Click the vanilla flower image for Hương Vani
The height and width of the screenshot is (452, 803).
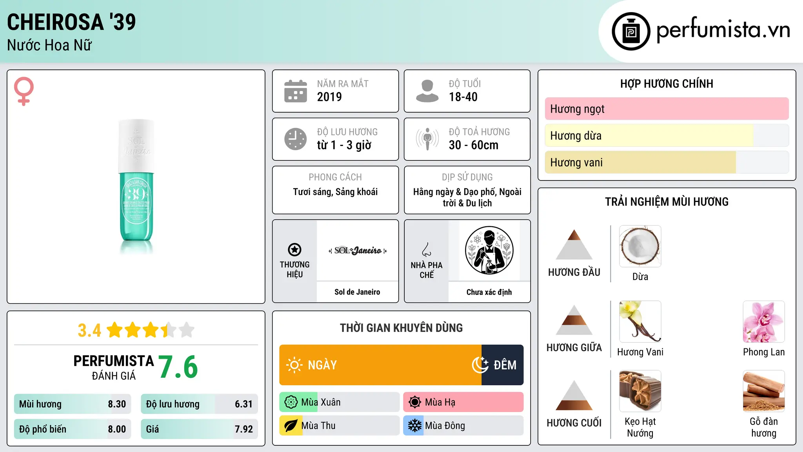(640, 322)
